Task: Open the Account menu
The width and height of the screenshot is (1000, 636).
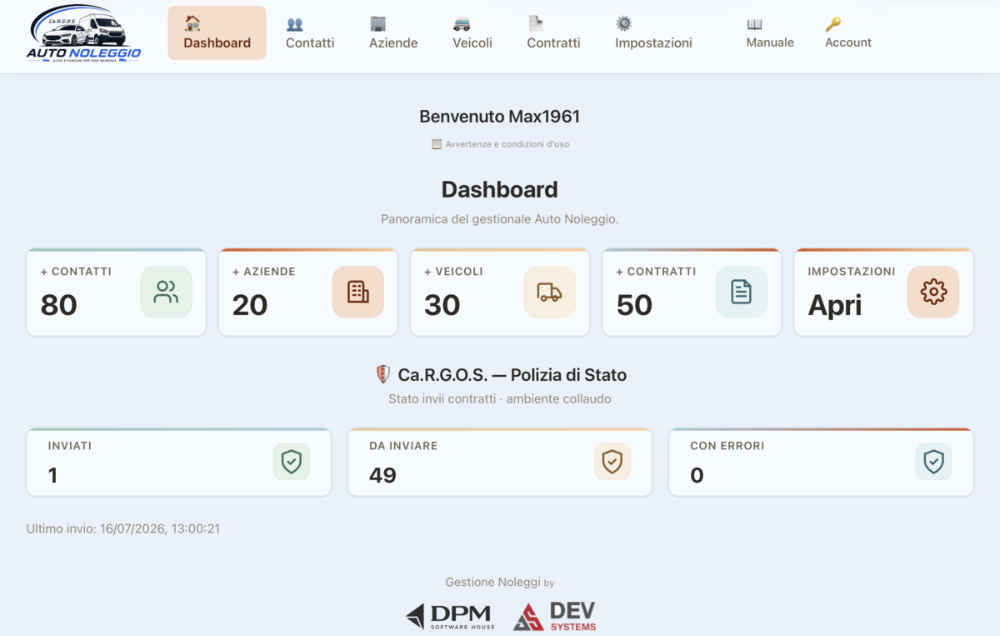Action: coord(848,33)
